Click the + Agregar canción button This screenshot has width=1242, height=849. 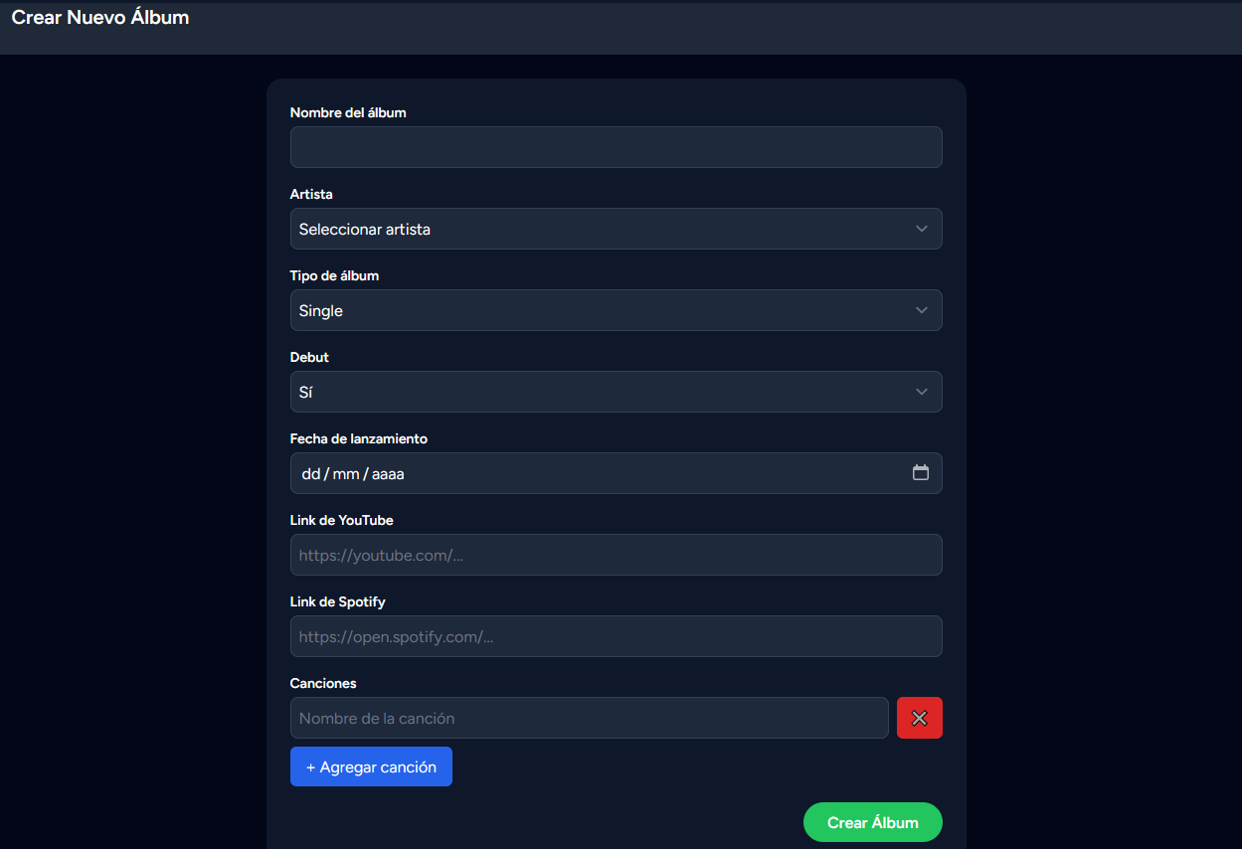point(371,766)
